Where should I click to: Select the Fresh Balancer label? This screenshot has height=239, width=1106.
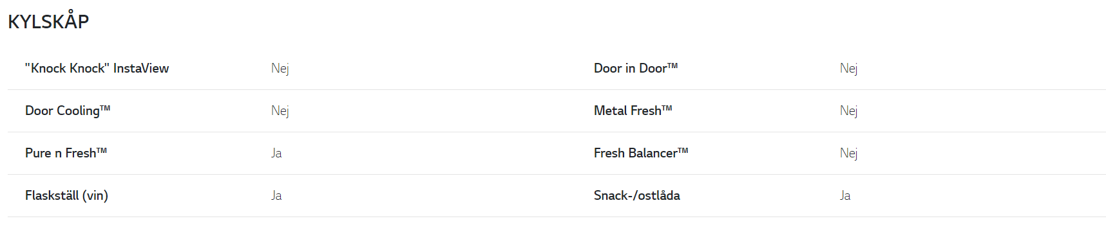point(641,153)
